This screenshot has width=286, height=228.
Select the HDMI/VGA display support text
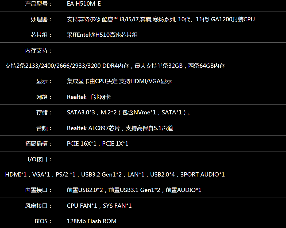(119, 81)
